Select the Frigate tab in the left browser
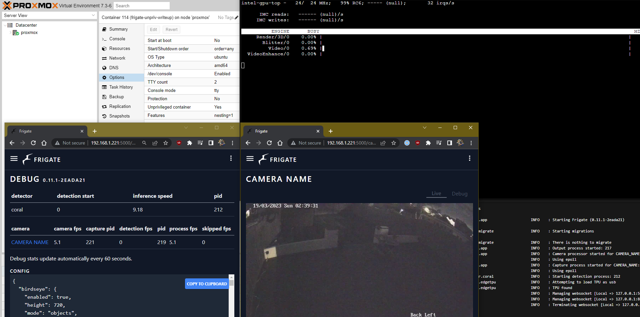 (x=47, y=131)
